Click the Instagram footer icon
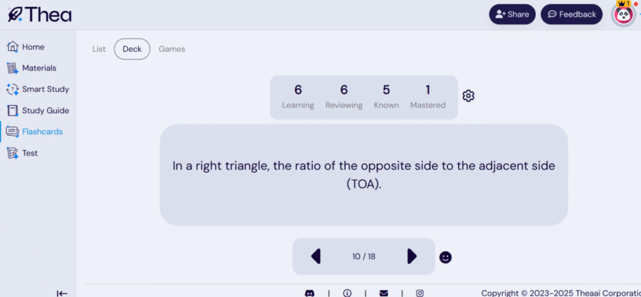The height and width of the screenshot is (297, 641). click(419, 293)
